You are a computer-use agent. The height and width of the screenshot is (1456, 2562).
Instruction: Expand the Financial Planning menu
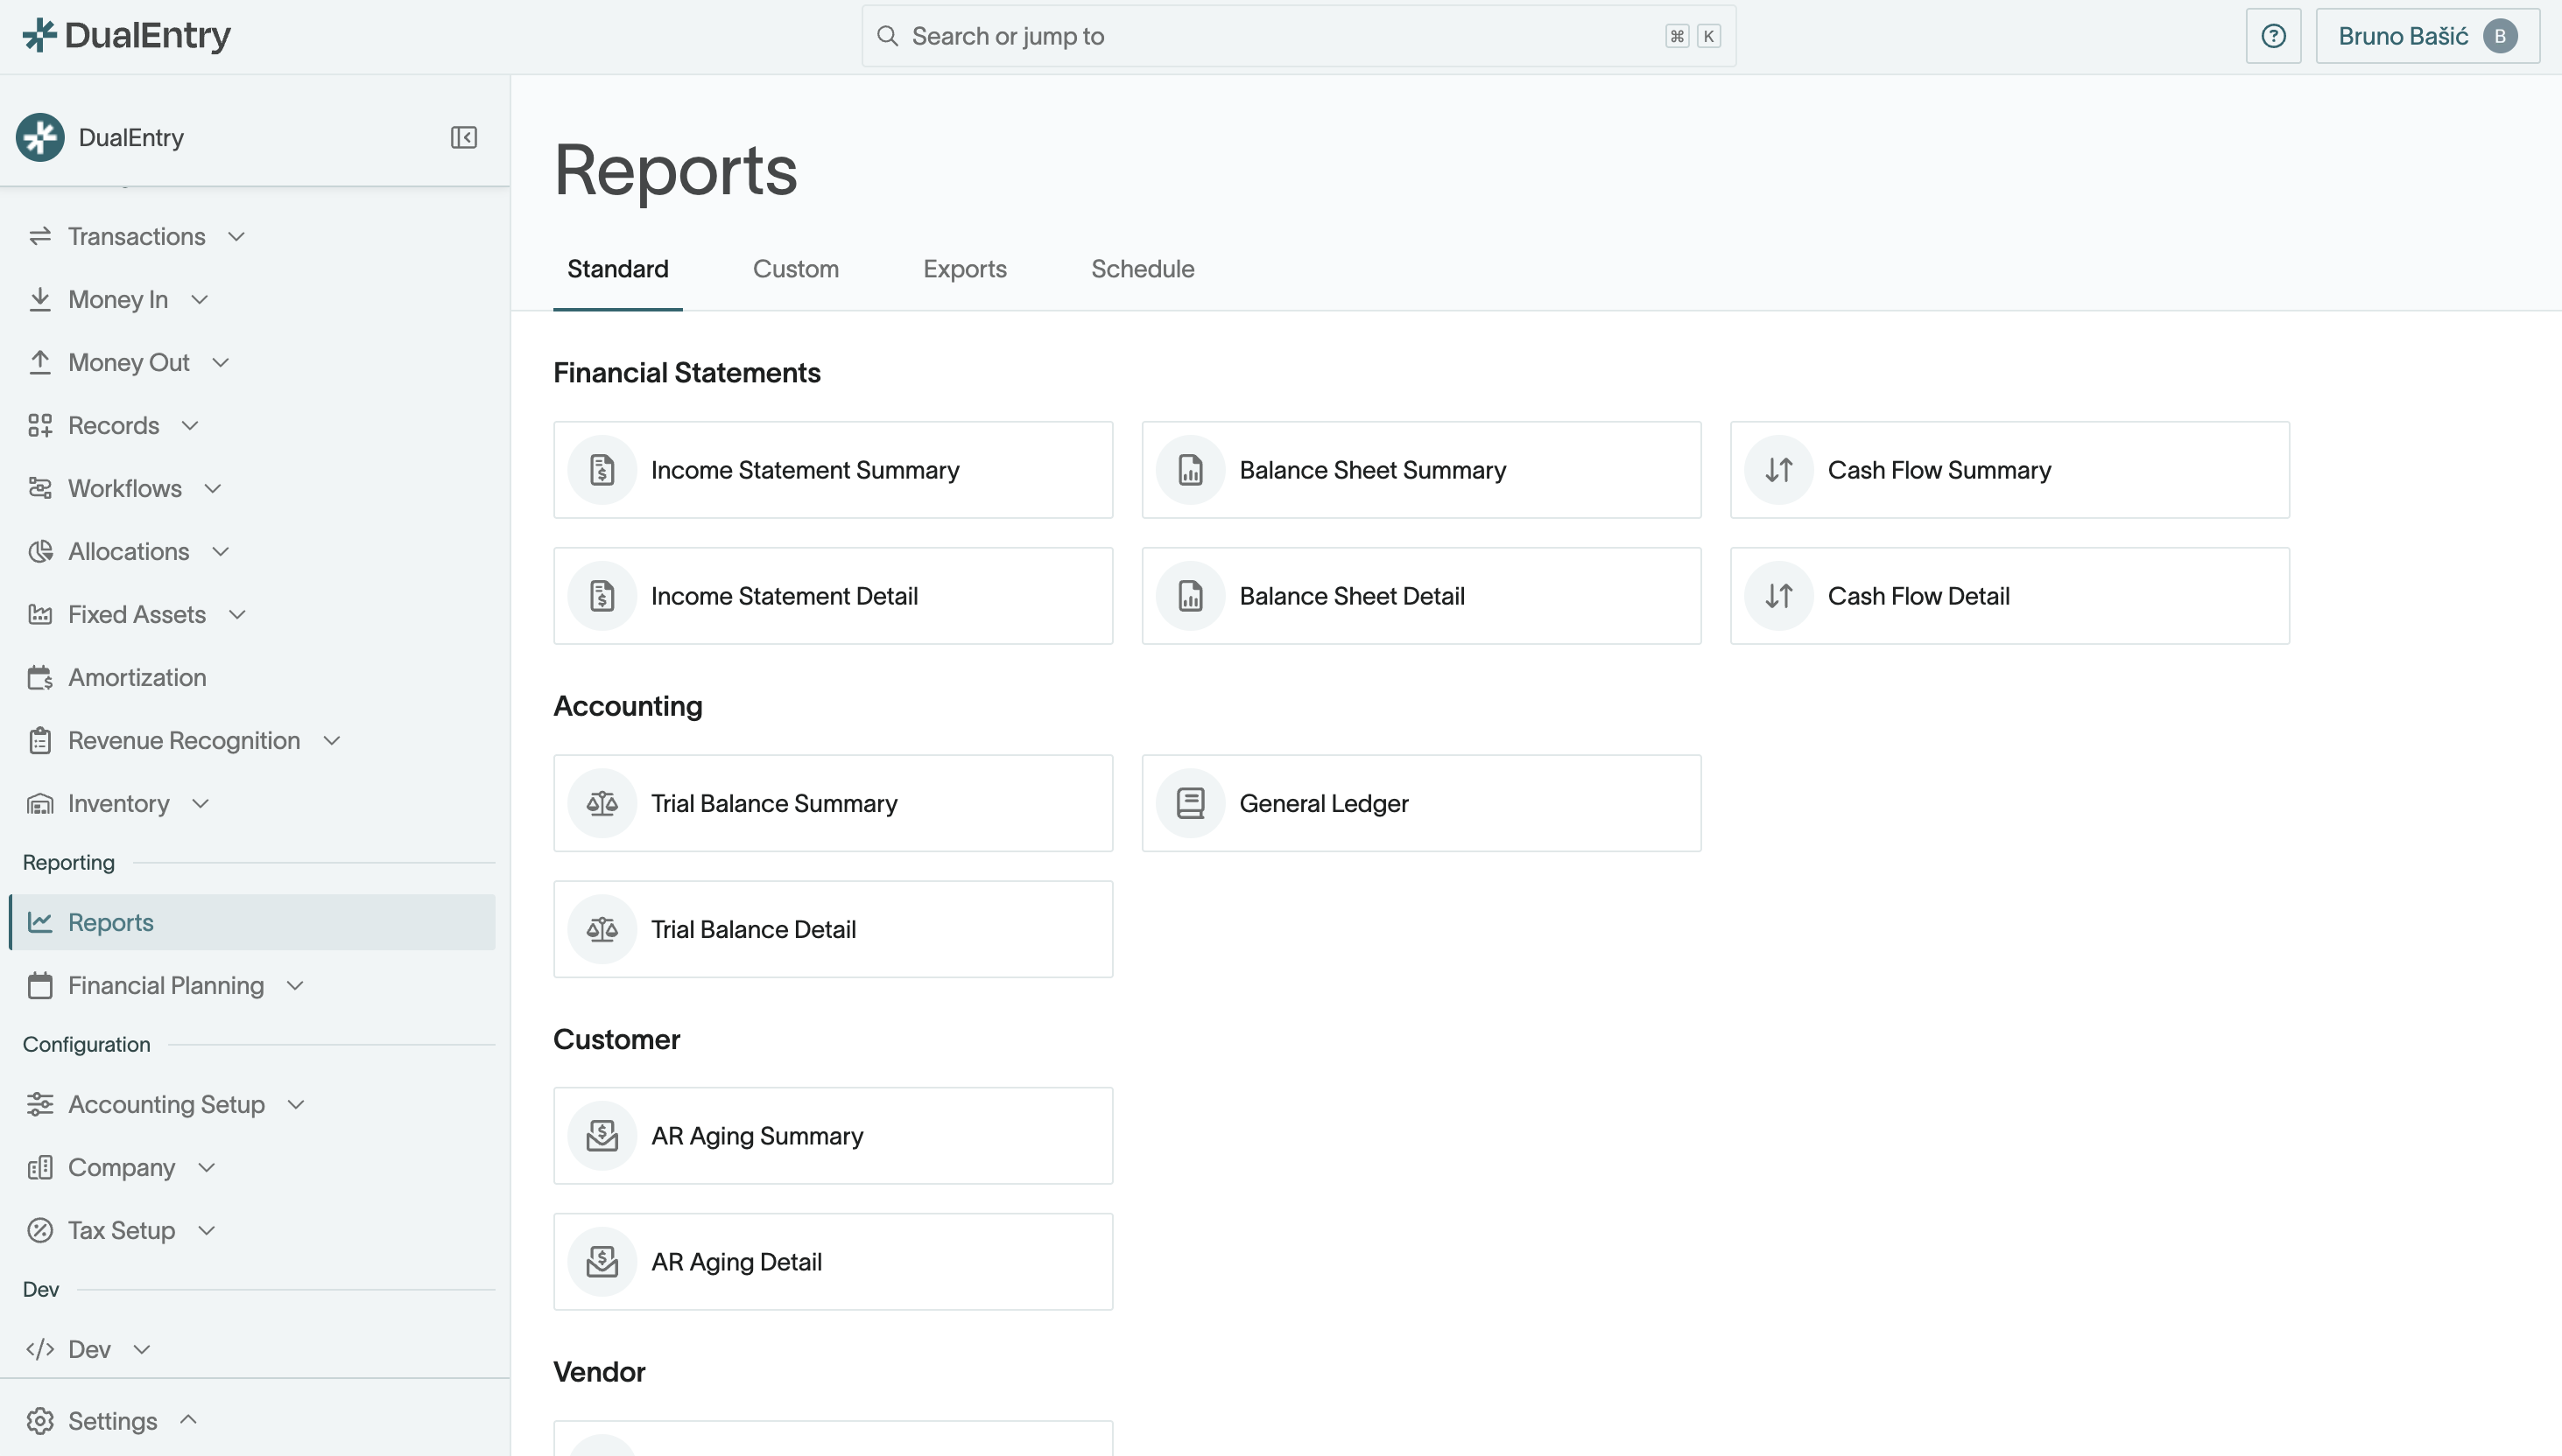pos(294,985)
